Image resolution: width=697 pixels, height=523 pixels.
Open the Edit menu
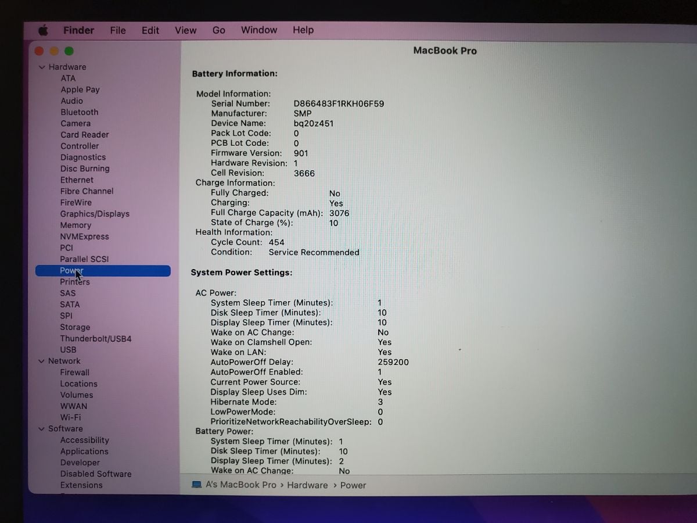tap(150, 30)
